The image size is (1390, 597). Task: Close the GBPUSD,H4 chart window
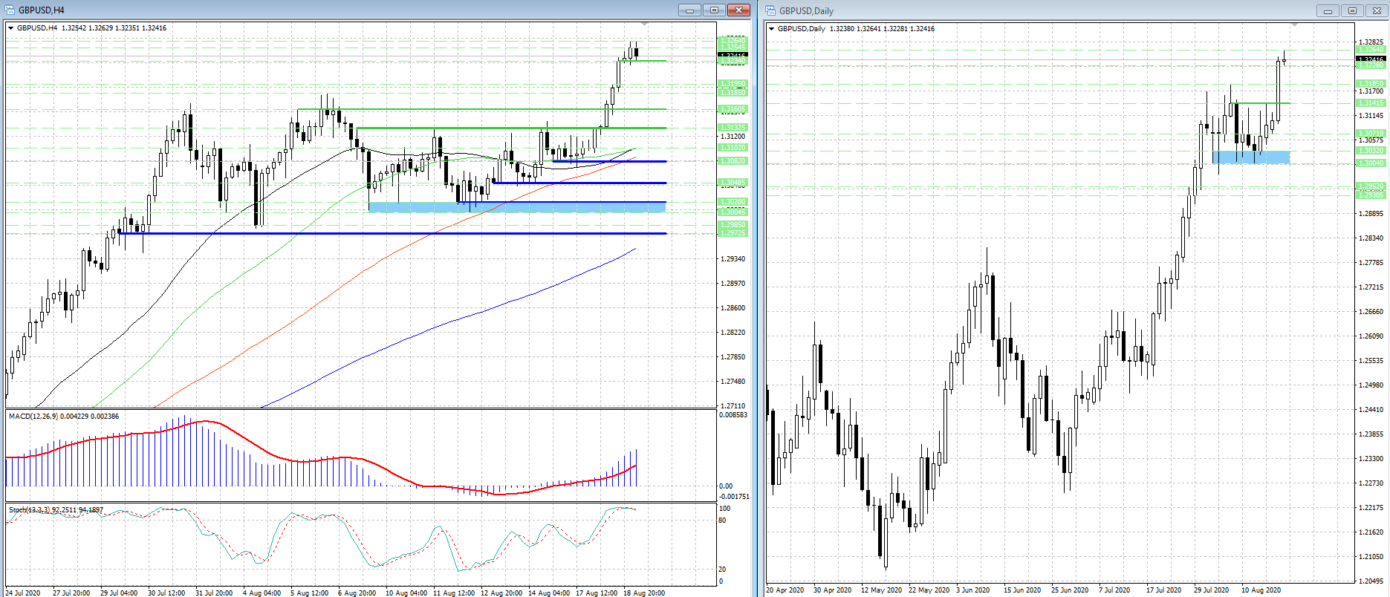(x=738, y=10)
